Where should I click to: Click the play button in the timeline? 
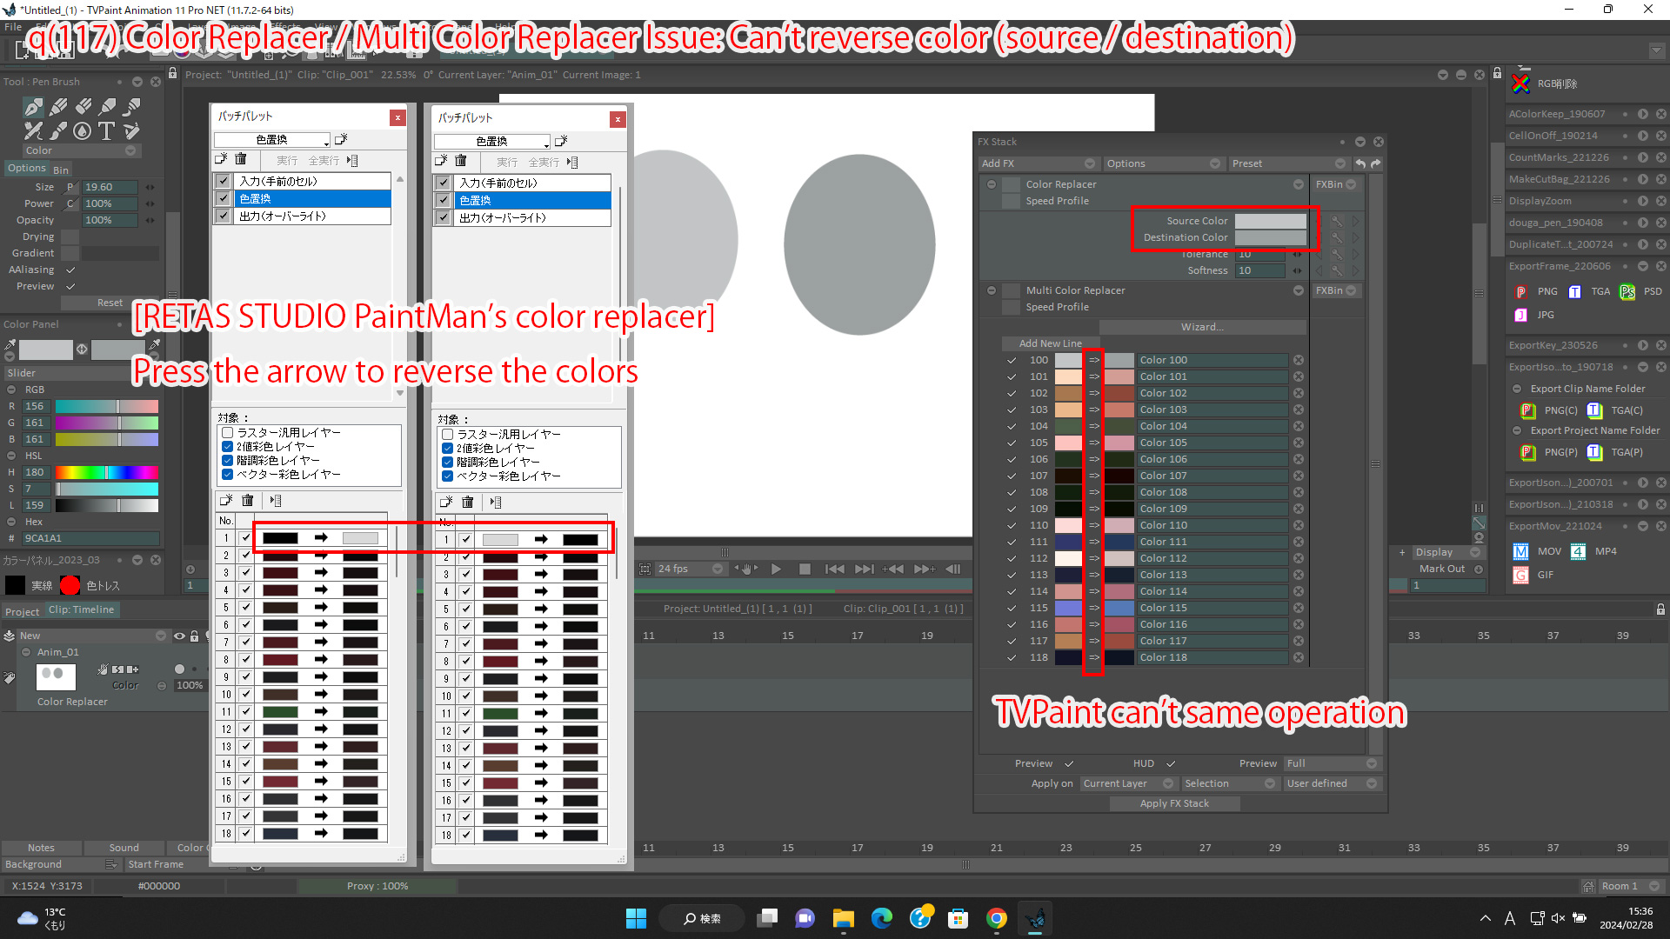pos(776,569)
